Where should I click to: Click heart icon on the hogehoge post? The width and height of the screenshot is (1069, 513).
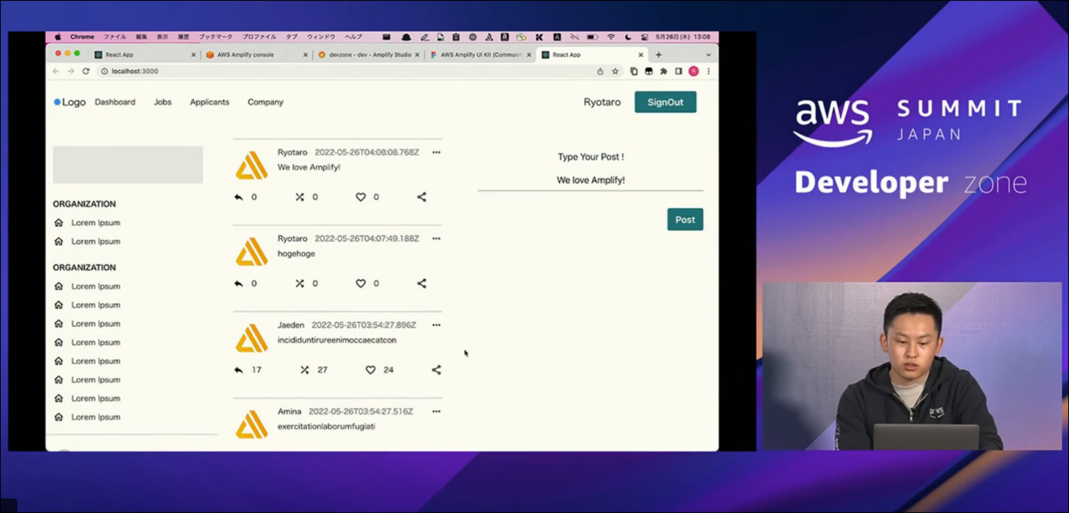click(360, 283)
